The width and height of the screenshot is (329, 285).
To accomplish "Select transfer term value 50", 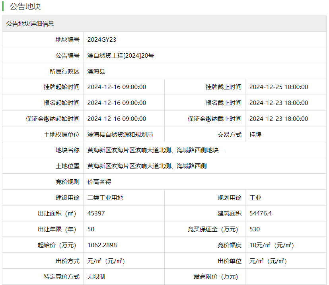I will coord(91,229).
